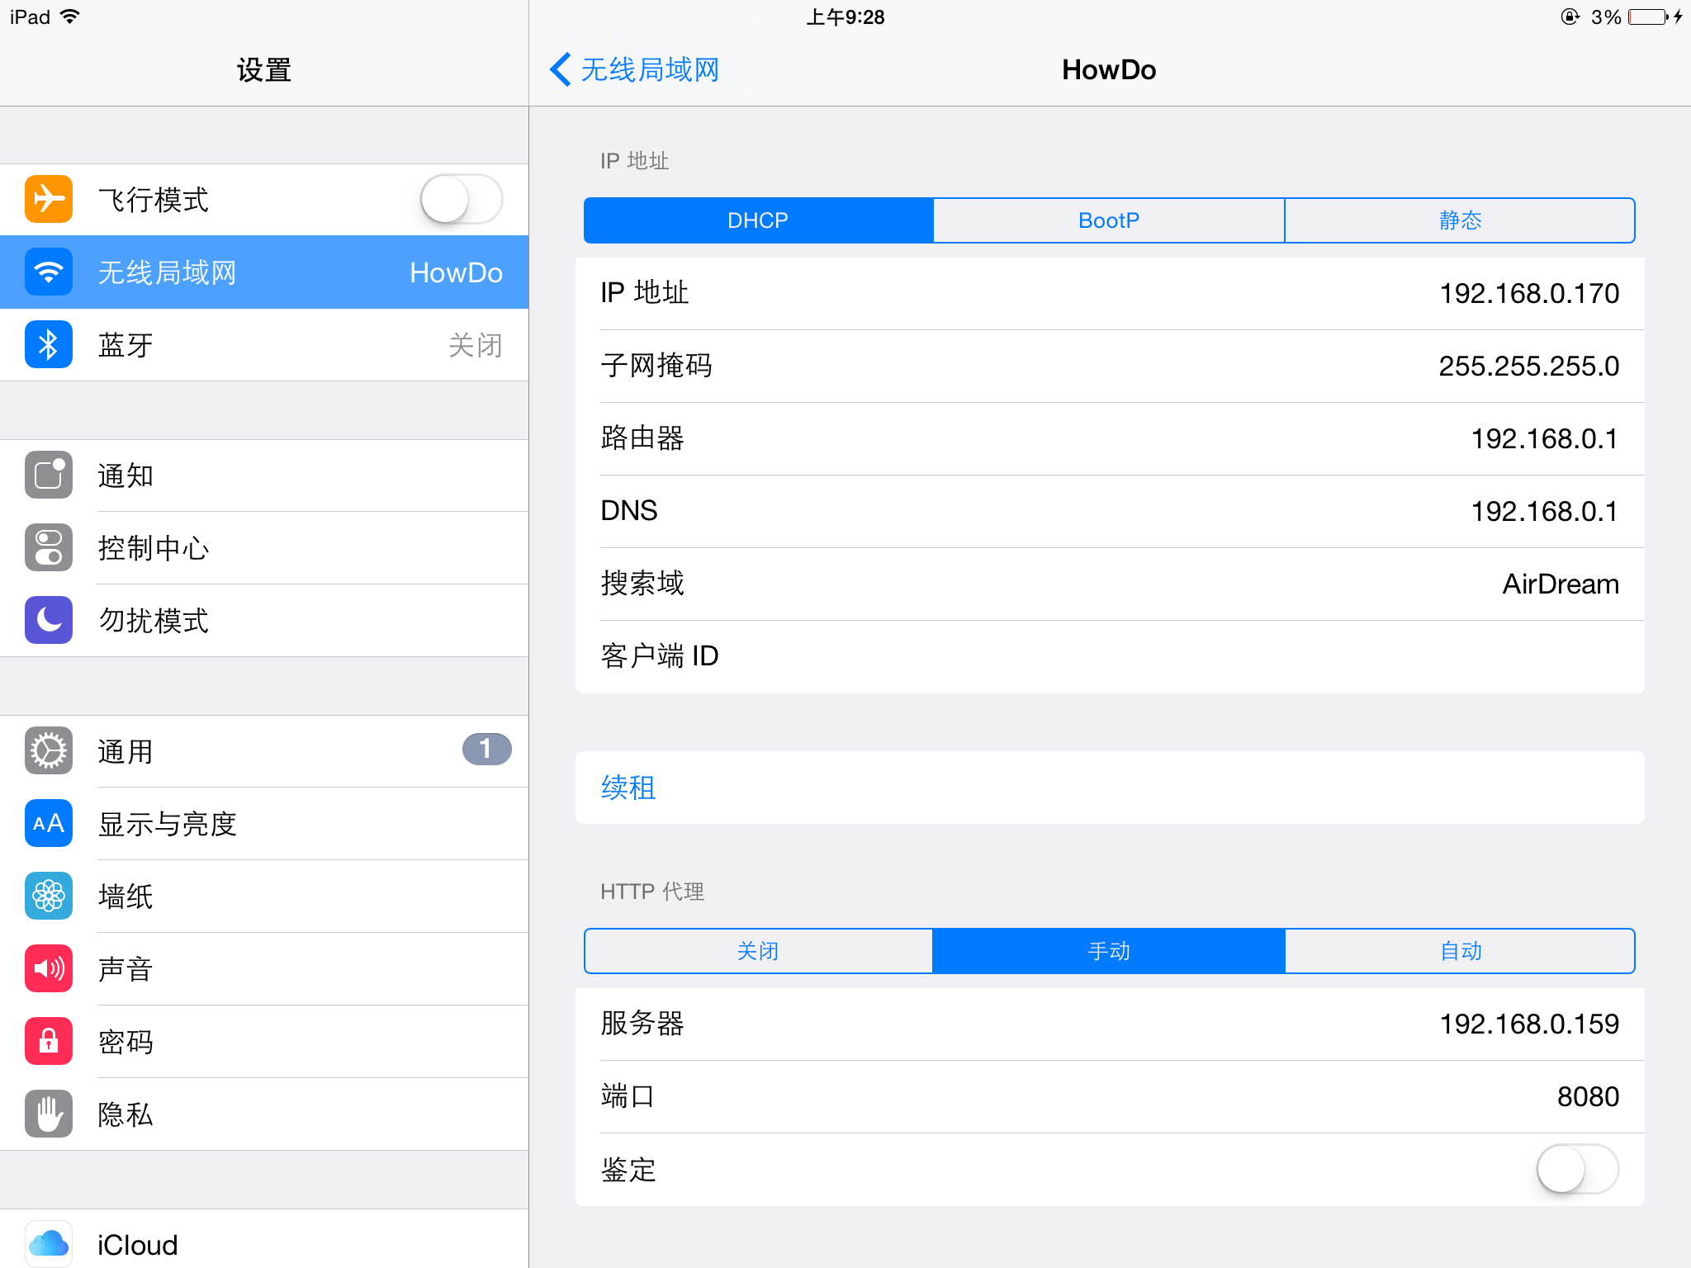
Task: Select BootP segment for IP address
Action: coord(1109,220)
